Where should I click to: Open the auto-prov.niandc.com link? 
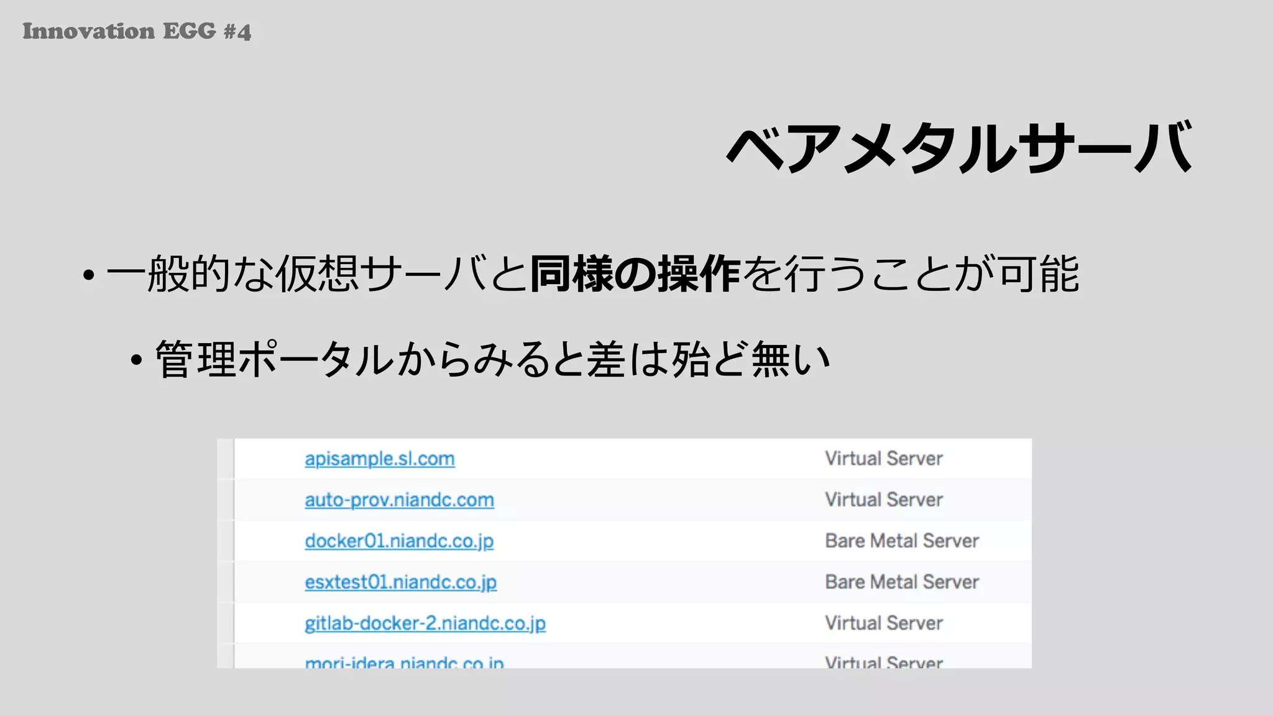tap(399, 500)
